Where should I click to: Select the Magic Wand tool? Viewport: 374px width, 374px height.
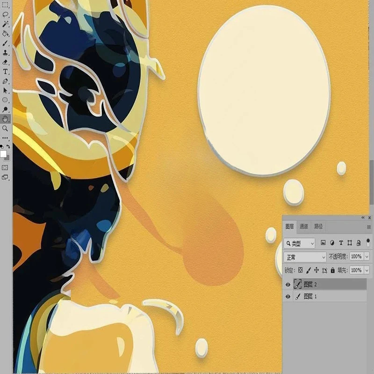point(5,24)
